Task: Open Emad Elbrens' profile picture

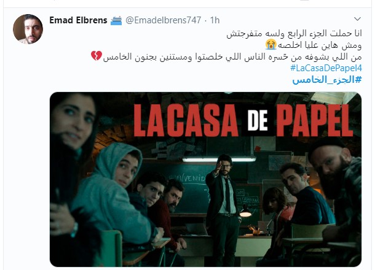Action: pyautogui.click(x=28, y=29)
